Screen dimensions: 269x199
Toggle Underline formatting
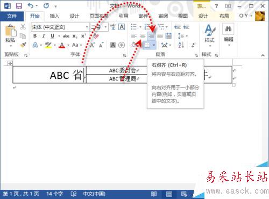tap(52, 36)
